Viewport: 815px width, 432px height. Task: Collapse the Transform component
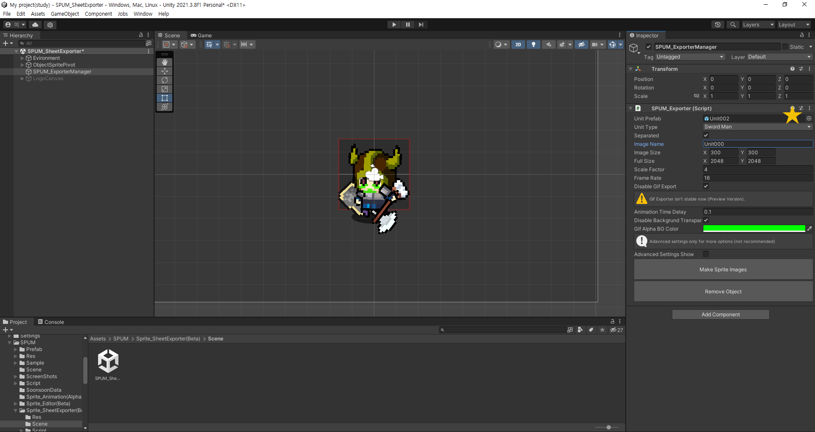coord(631,69)
